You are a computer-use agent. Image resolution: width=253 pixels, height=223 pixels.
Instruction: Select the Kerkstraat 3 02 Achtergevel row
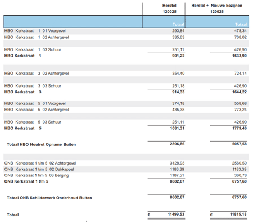(x=126, y=74)
